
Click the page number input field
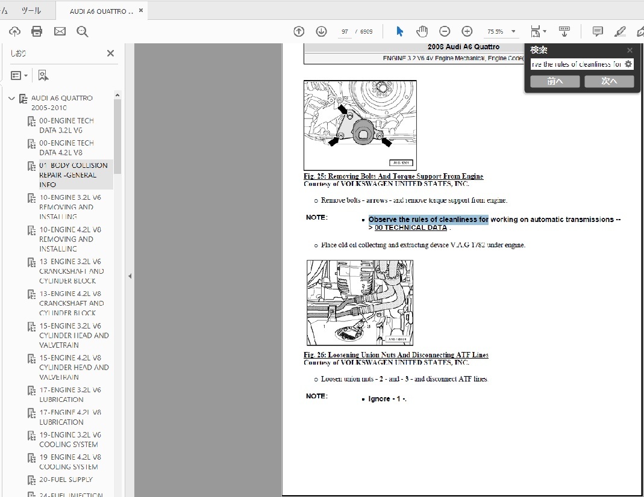point(345,31)
